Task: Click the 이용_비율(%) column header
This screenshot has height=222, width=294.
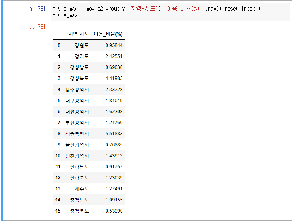Action: (x=108, y=34)
